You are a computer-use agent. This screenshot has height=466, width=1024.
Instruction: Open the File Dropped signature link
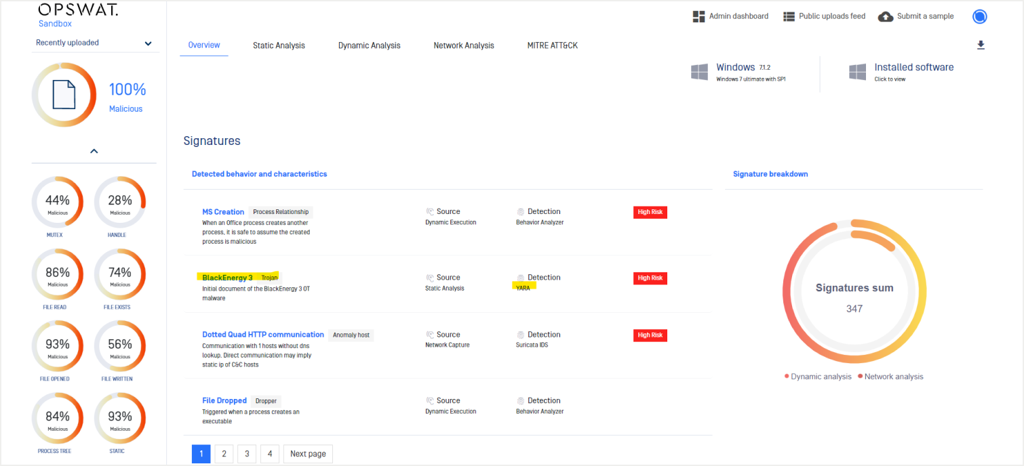[224, 401]
